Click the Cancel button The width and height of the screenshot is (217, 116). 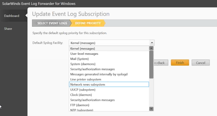[x=201, y=63]
